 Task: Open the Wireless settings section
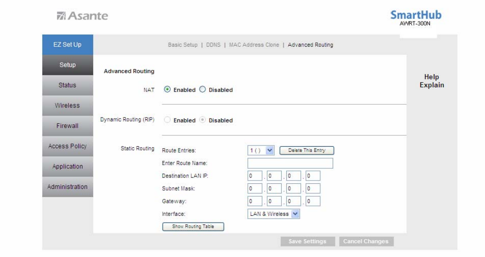[x=67, y=106]
